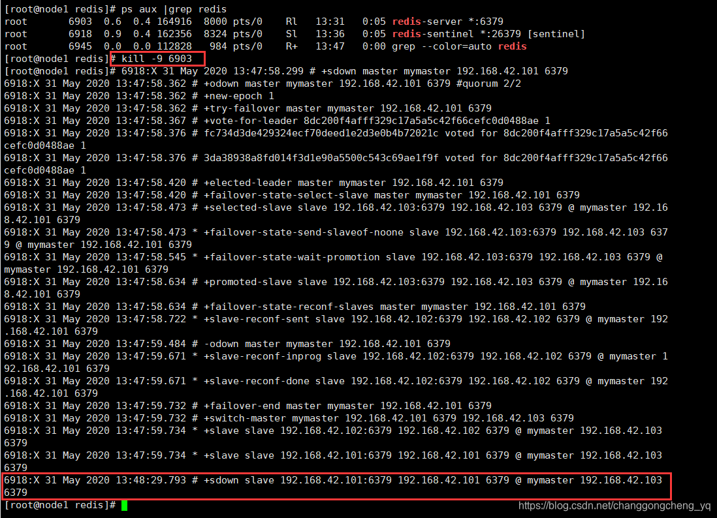Click the 'kill -9 6903' command
Image resolution: width=717 pixels, height=518 pixels.
click(156, 59)
